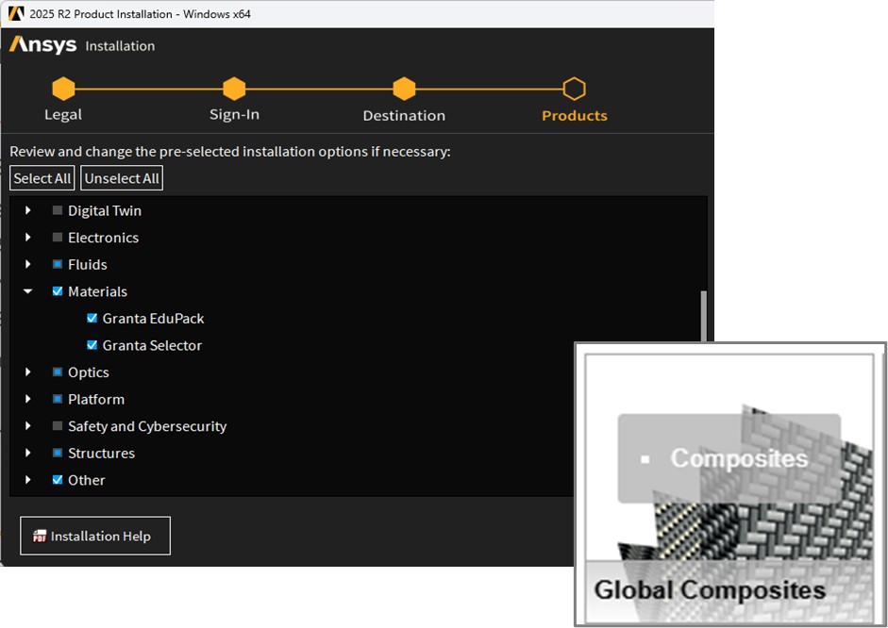Expand the Fluids category arrow
The height and width of the screenshot is (628, 888).
point(28,265)
